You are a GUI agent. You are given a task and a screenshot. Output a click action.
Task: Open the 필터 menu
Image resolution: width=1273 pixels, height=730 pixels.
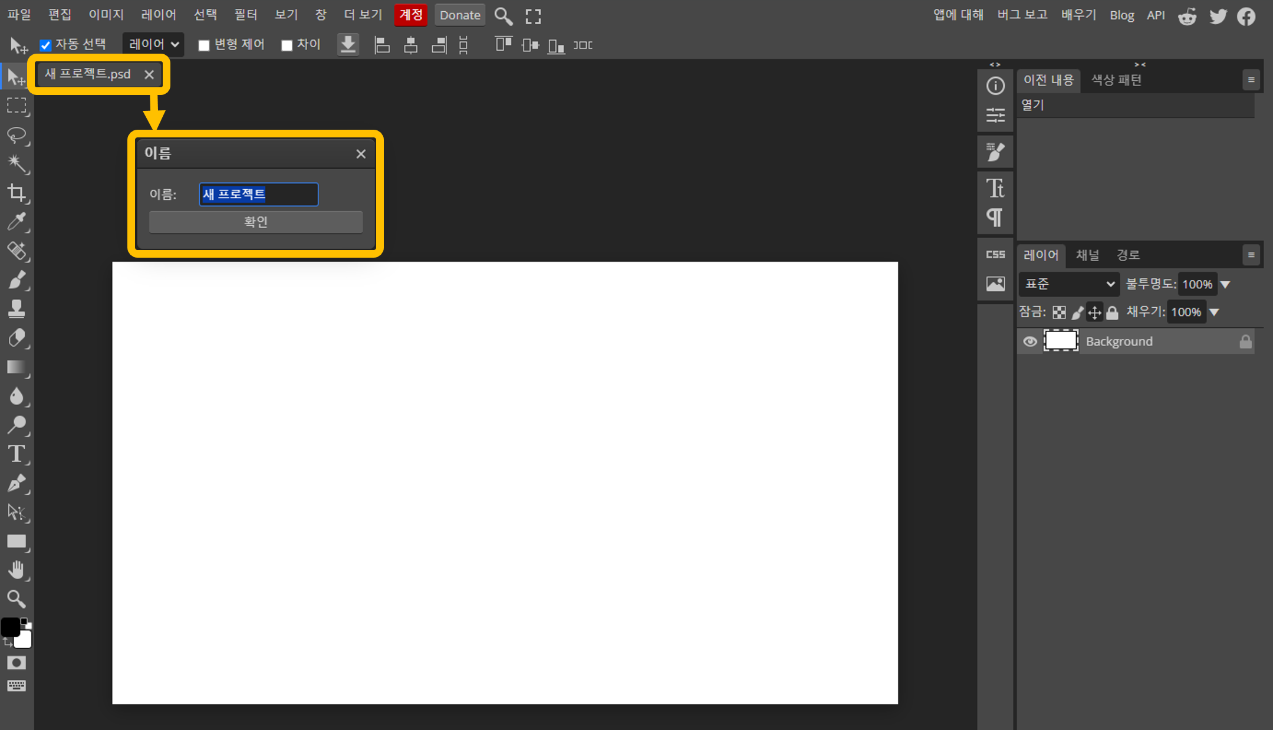pos(245,15)
